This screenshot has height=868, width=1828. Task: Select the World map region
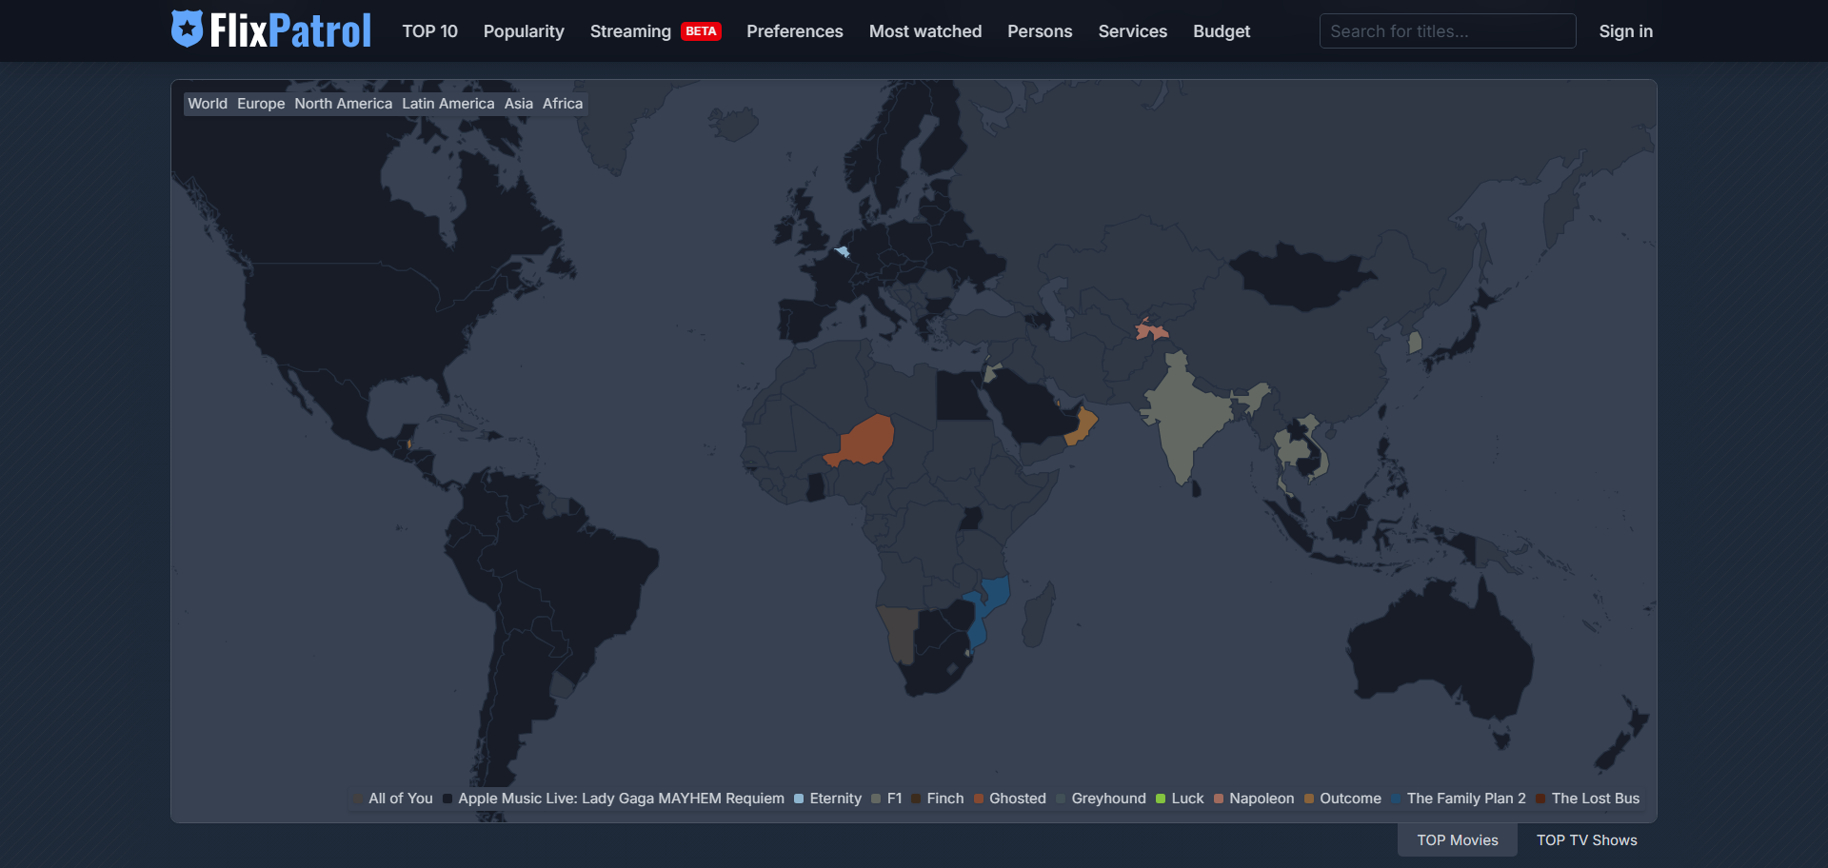pyautogui.click(x=208, y=104)
